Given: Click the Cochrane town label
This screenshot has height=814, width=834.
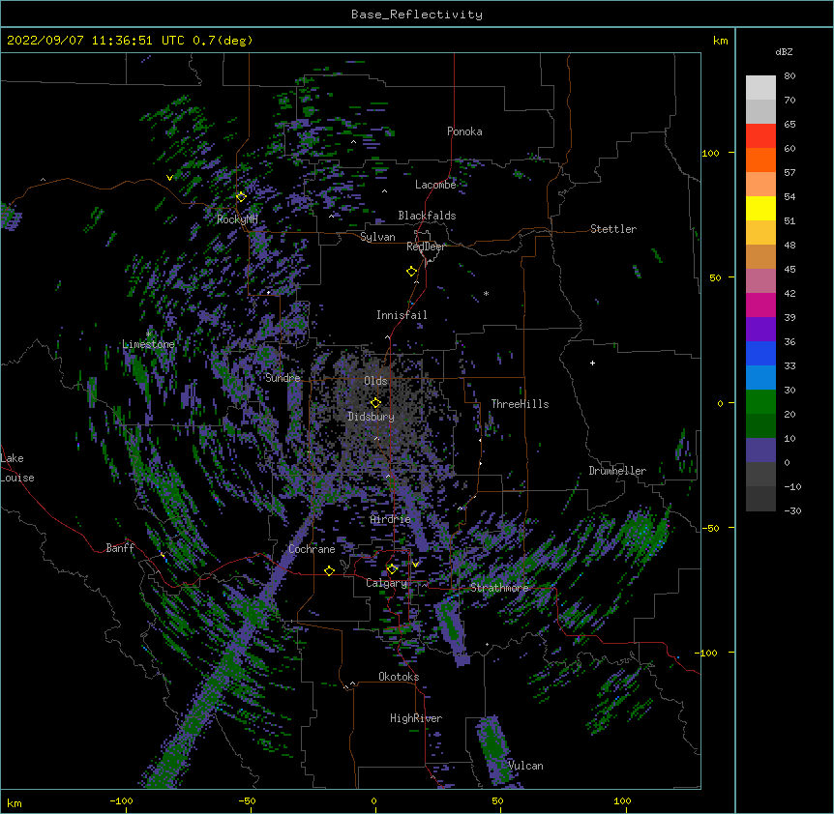Looking at the screenshot, I should click(312, 549).
